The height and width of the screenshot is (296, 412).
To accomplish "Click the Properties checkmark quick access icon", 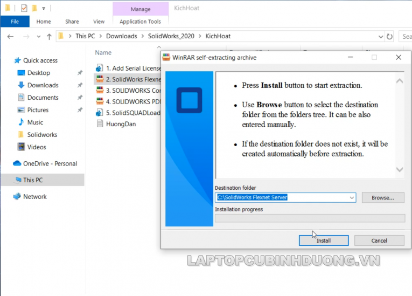I will pyautogui.click(x=24, y=8).
